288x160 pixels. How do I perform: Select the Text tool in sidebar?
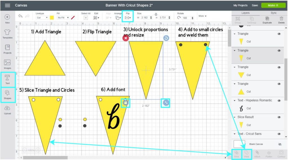tap(7, 79)
